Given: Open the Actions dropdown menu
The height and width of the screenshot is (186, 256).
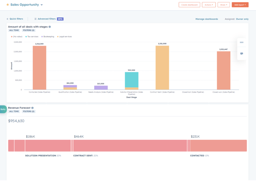Looking at the screenshot, I should click(x=209, y=5).
